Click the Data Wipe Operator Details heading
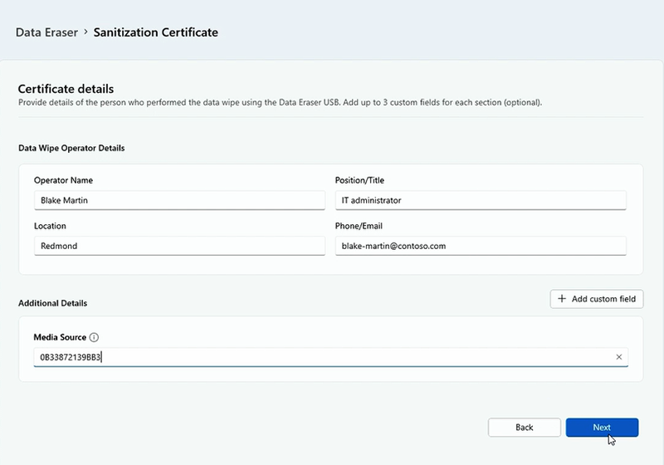664x465 pixels. 71,149
